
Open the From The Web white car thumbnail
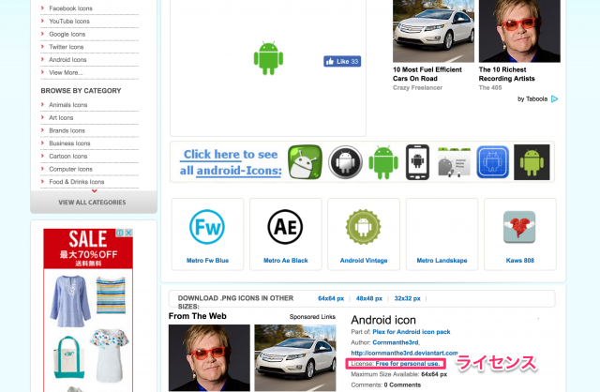click(x=295, y=358)
